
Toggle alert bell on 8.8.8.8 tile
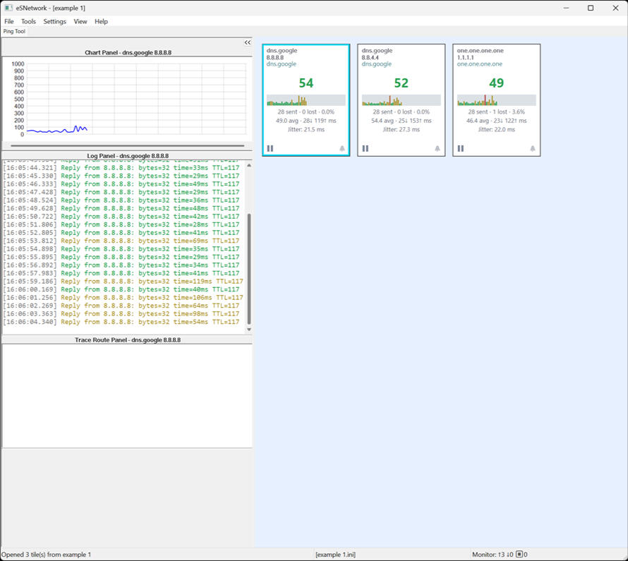342,149
